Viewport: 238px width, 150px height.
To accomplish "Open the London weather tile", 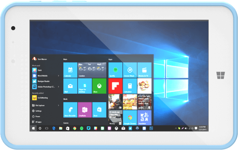I will point(92,70).
